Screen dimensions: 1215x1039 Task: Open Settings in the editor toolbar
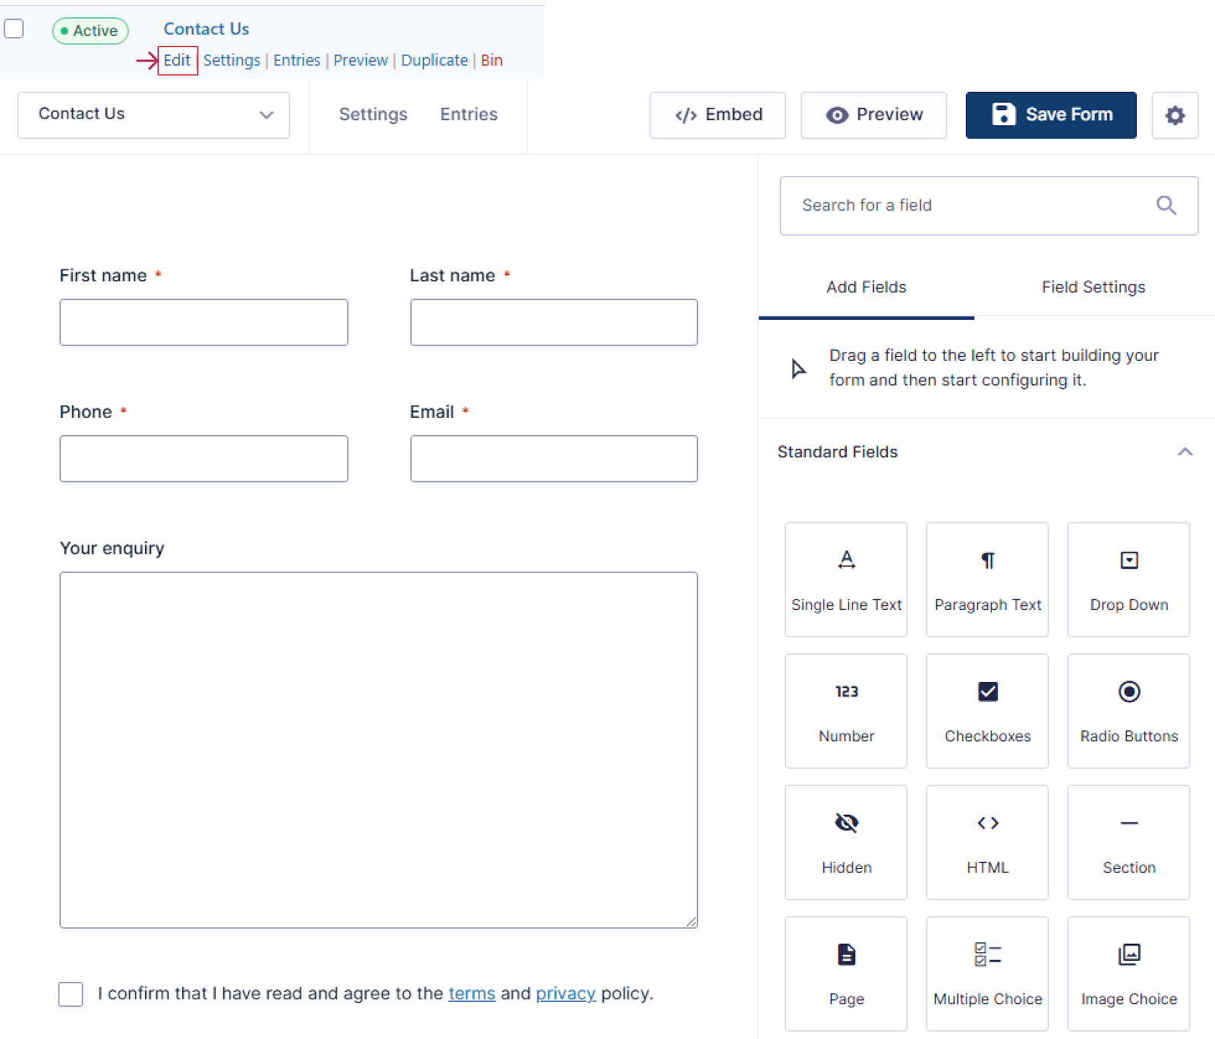[373, 115]
